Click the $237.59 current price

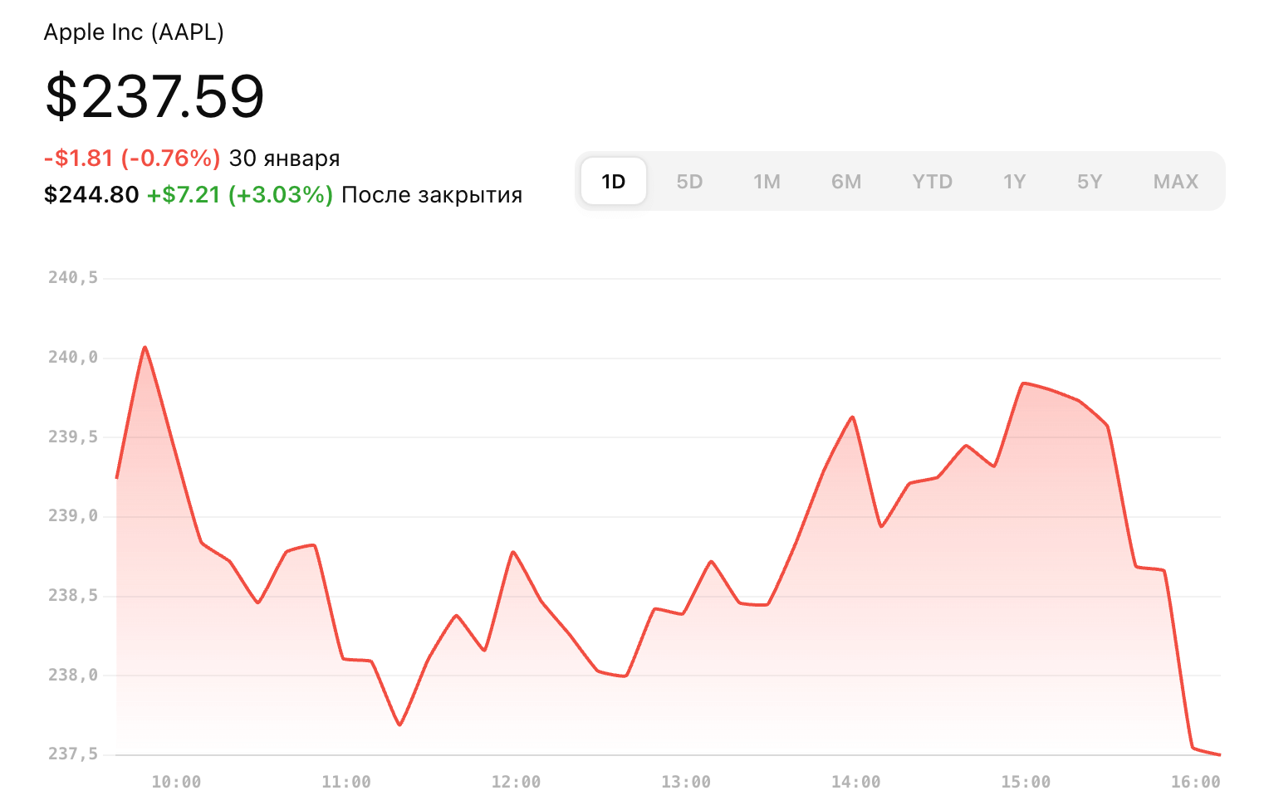tap(154, 96)
